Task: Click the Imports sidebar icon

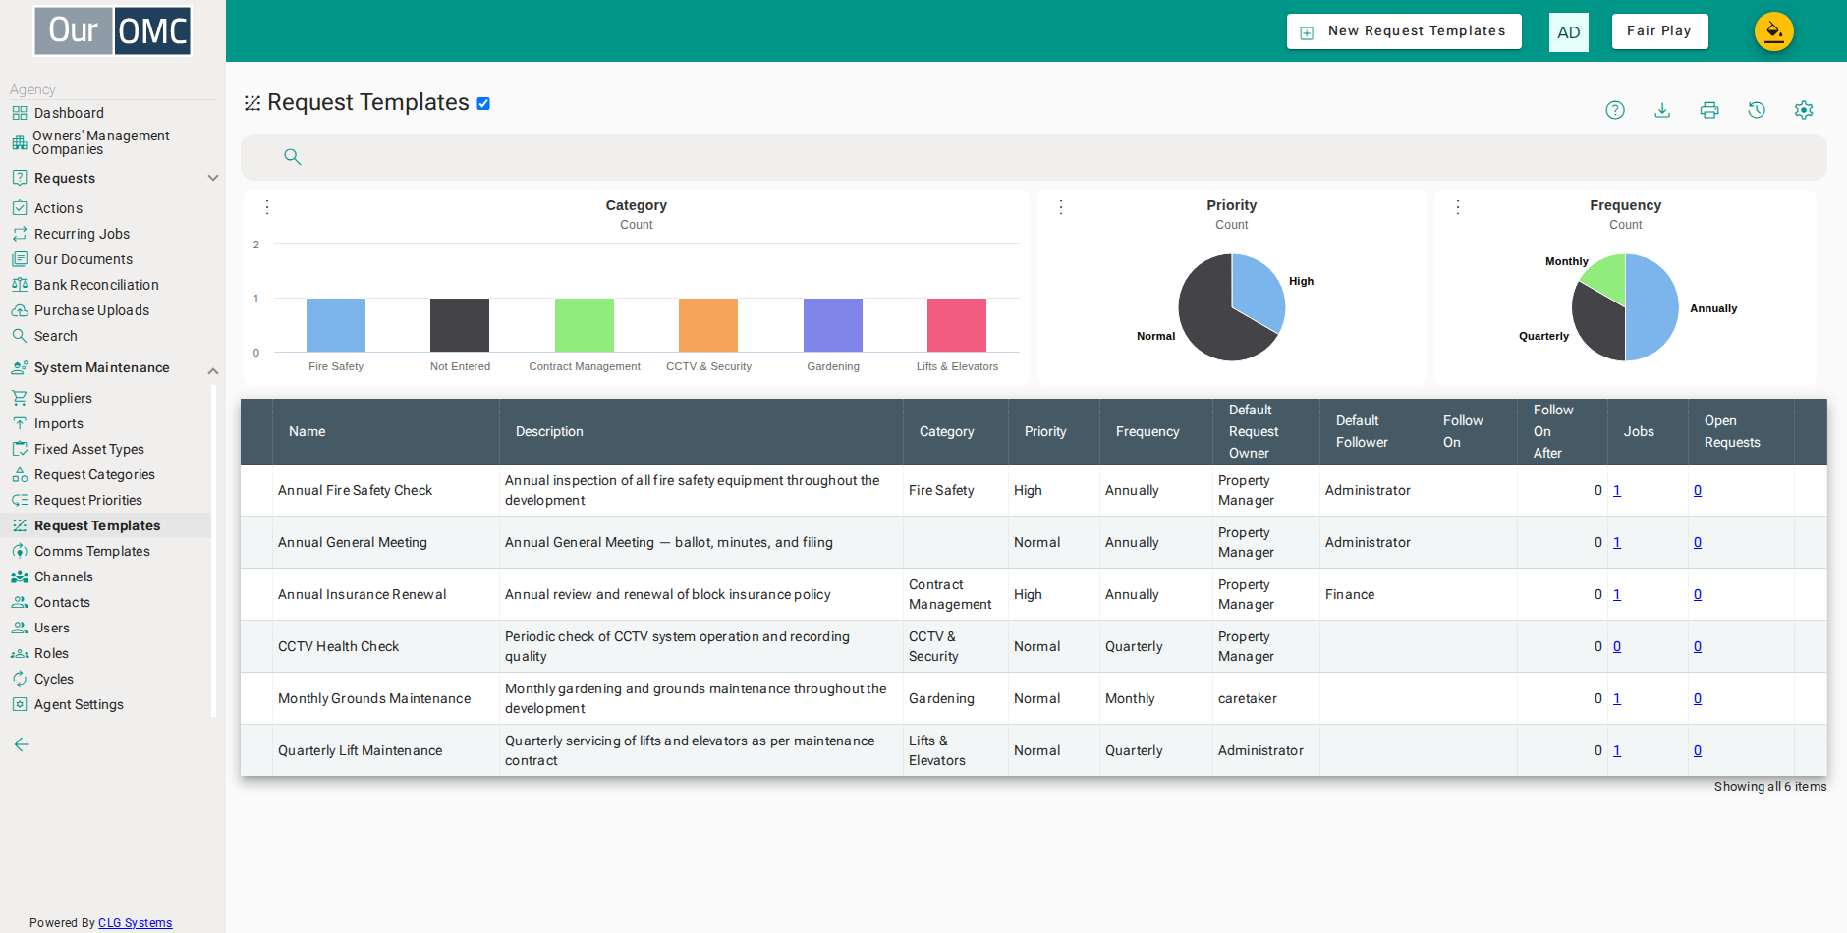Action: point(20,423)
